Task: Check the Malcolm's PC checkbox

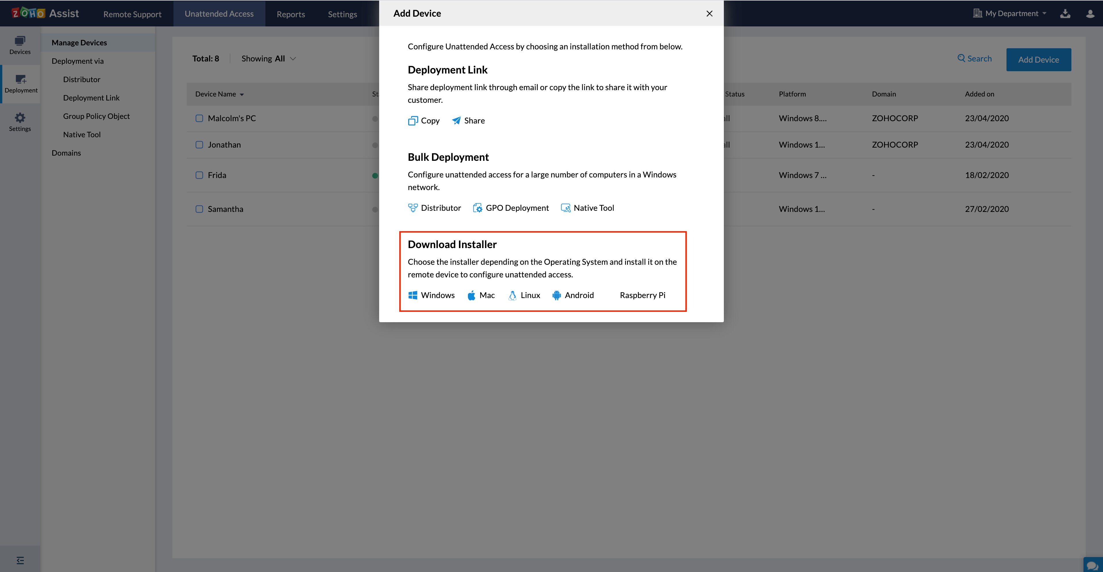Action: pyautogui.click(x=199, y=118)
